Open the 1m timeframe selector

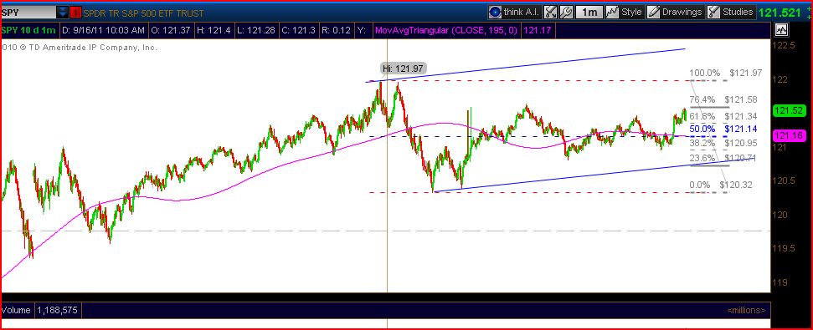tap(589, 12)
